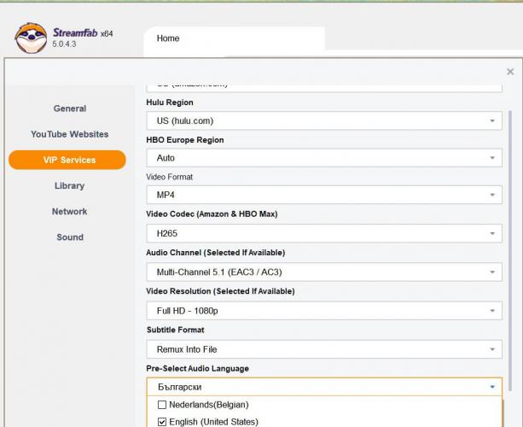Expand the Video Format MP4 dropdown

click(x=324, y=195)
